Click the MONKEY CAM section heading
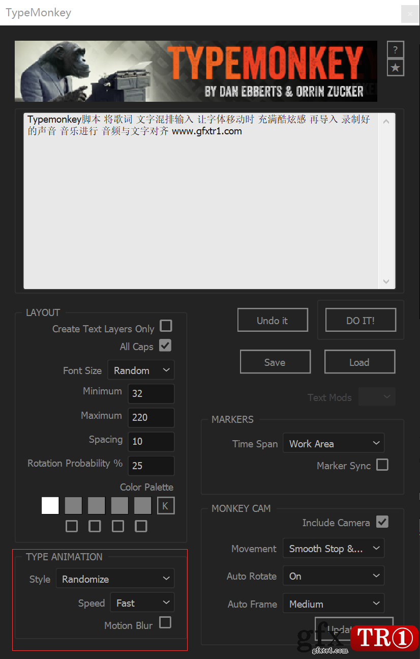 (x=241, y=508)
